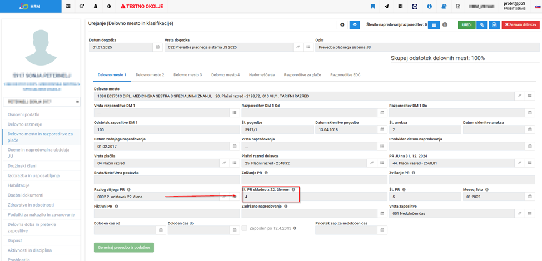Switch to Delovno mesto 2 tab

tap(150, 74)
